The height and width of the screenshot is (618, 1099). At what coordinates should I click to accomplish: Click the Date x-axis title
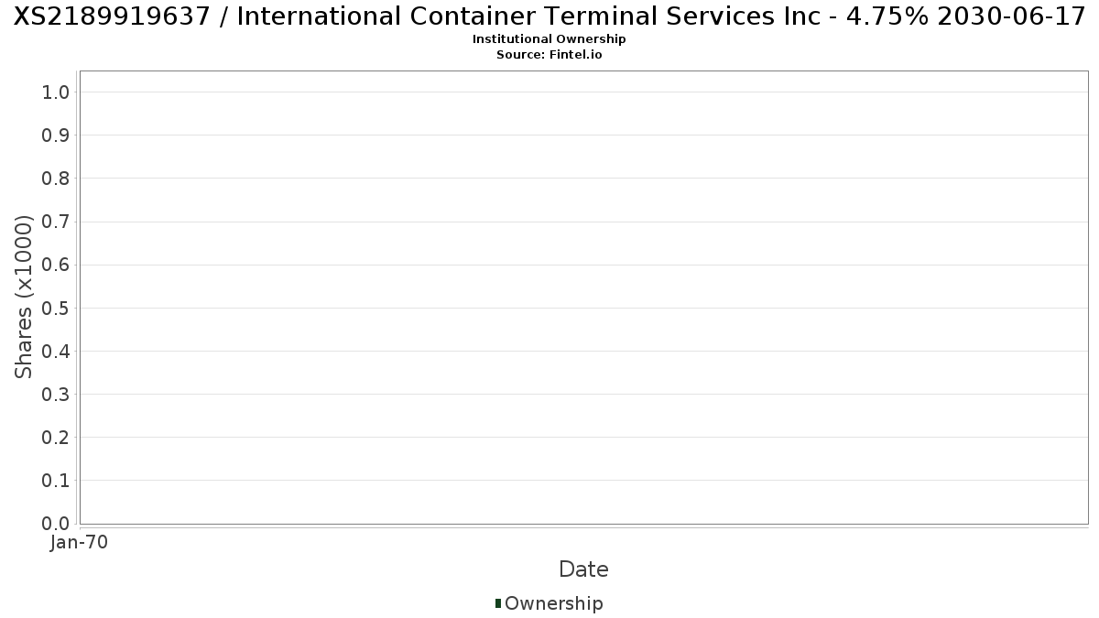click(x=583, y=569)
